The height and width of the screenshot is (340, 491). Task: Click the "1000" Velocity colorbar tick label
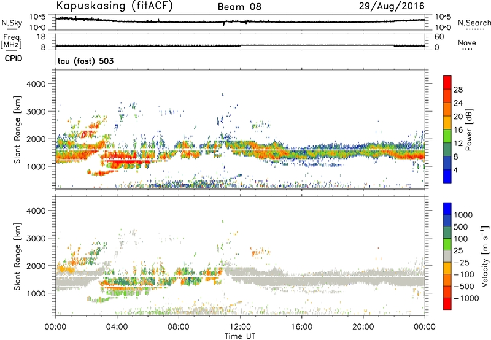coord(463,215)
